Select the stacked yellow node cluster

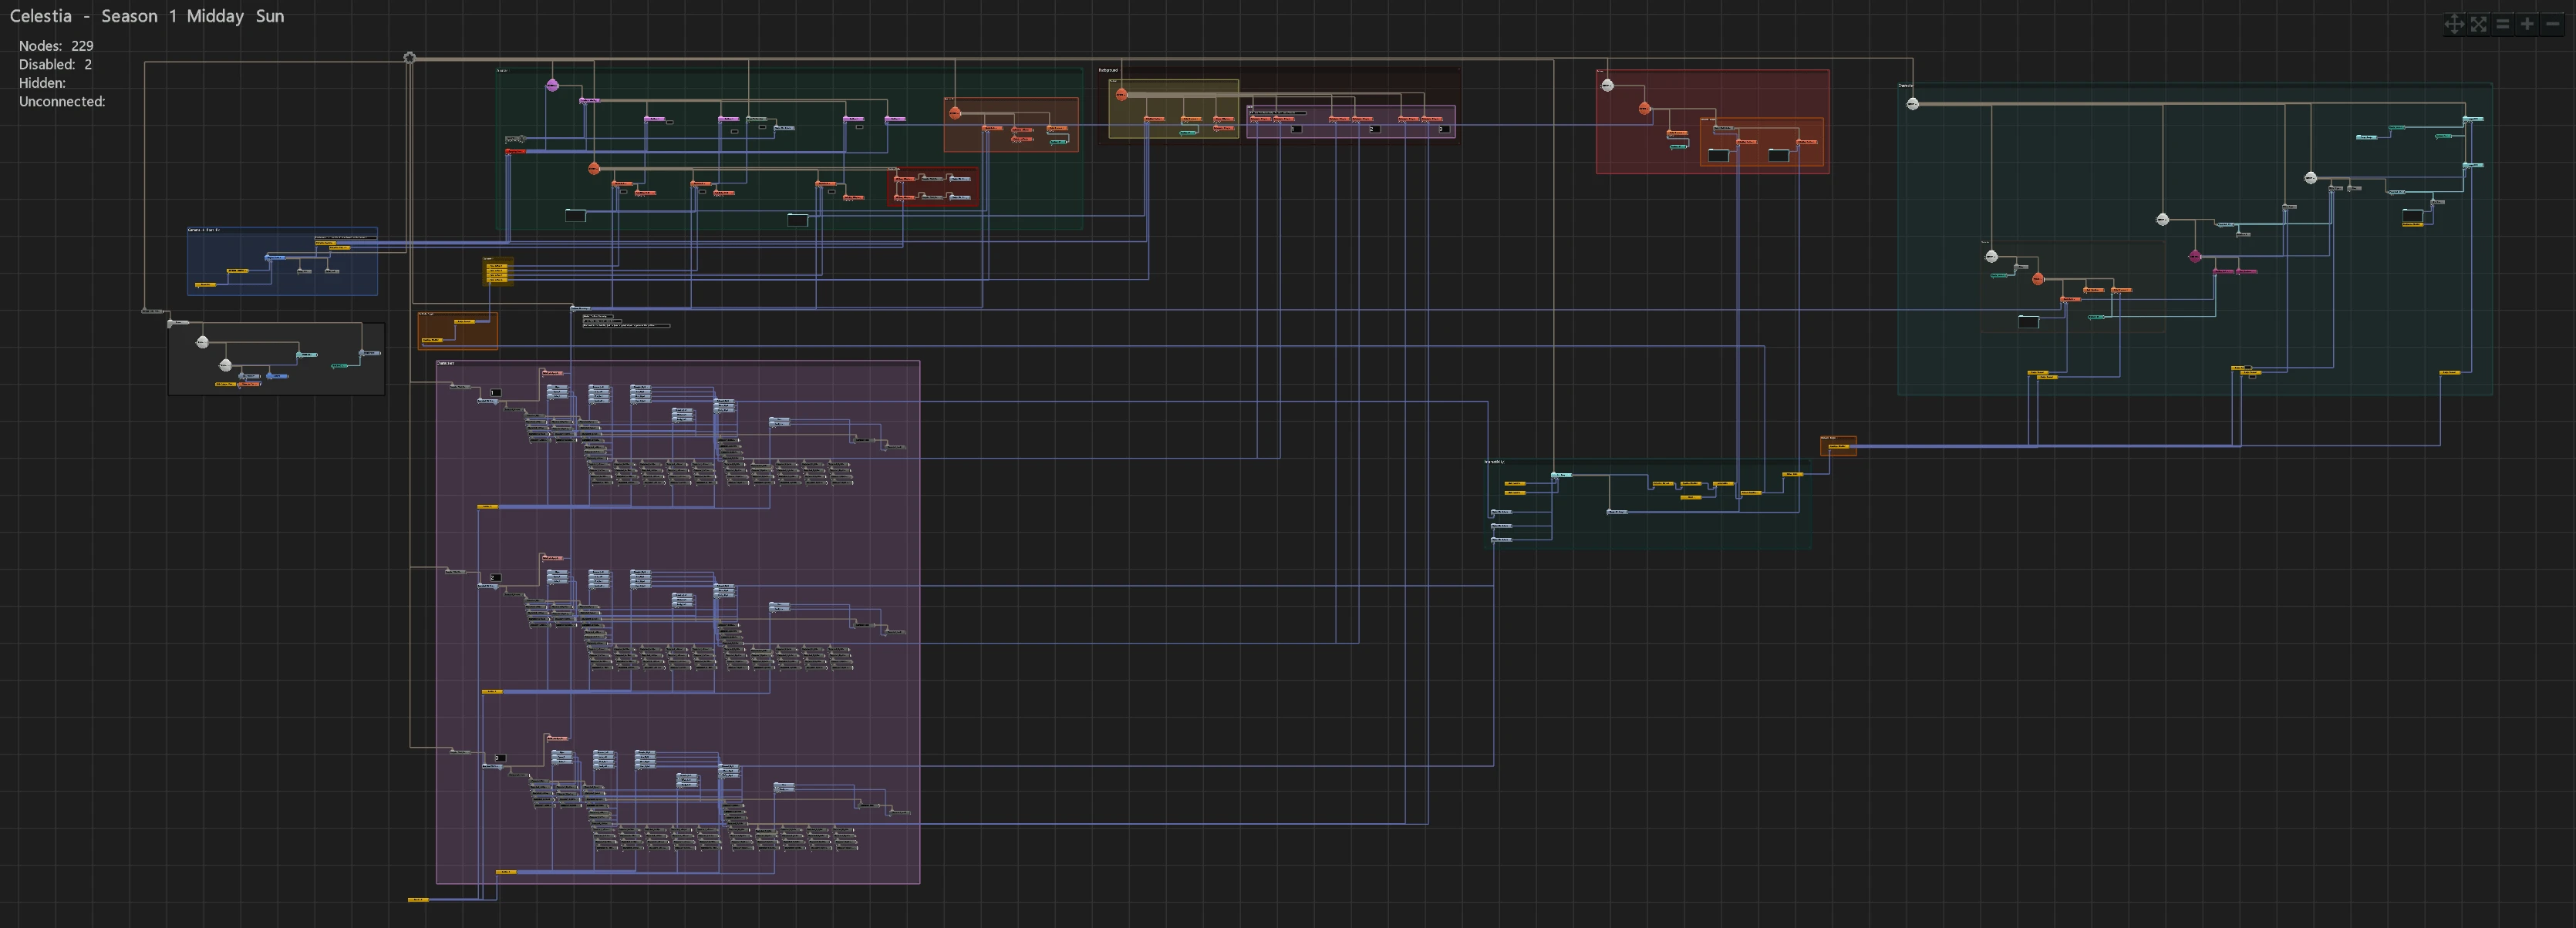pos(498,272)
